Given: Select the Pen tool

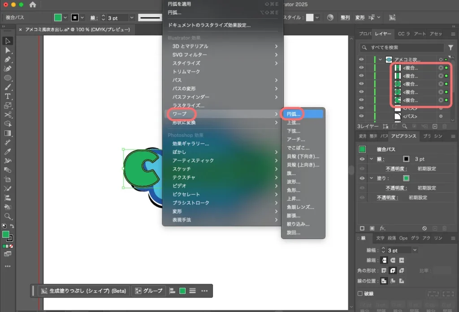Looking at the screenshot, I should (8, 58).
